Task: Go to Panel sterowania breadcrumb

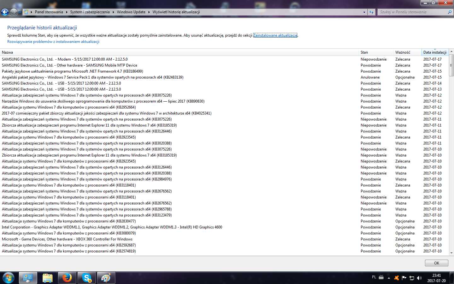Action: 49,12
